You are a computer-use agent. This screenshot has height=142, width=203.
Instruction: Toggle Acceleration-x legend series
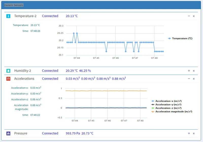(x=166, y=101)
